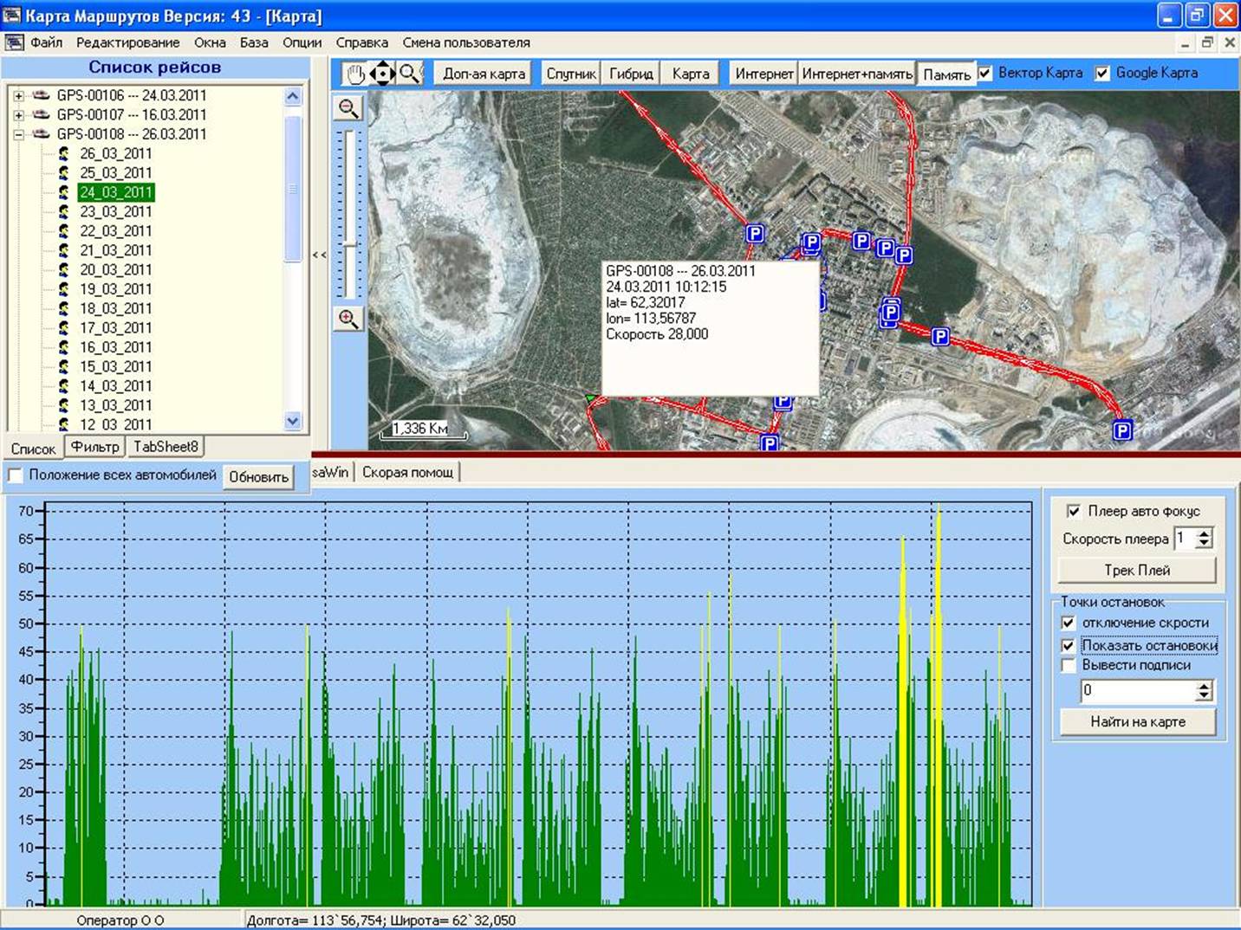Select Интернет map source
Viewport: 1241px width, 930px height.
pyautogui.click(x=764, y=74)
